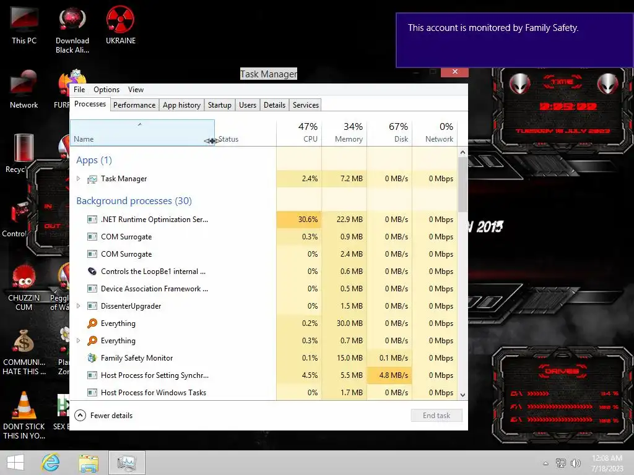Sort by the Memory column header
Screen dimensions: 634x475
click(344, 133)
